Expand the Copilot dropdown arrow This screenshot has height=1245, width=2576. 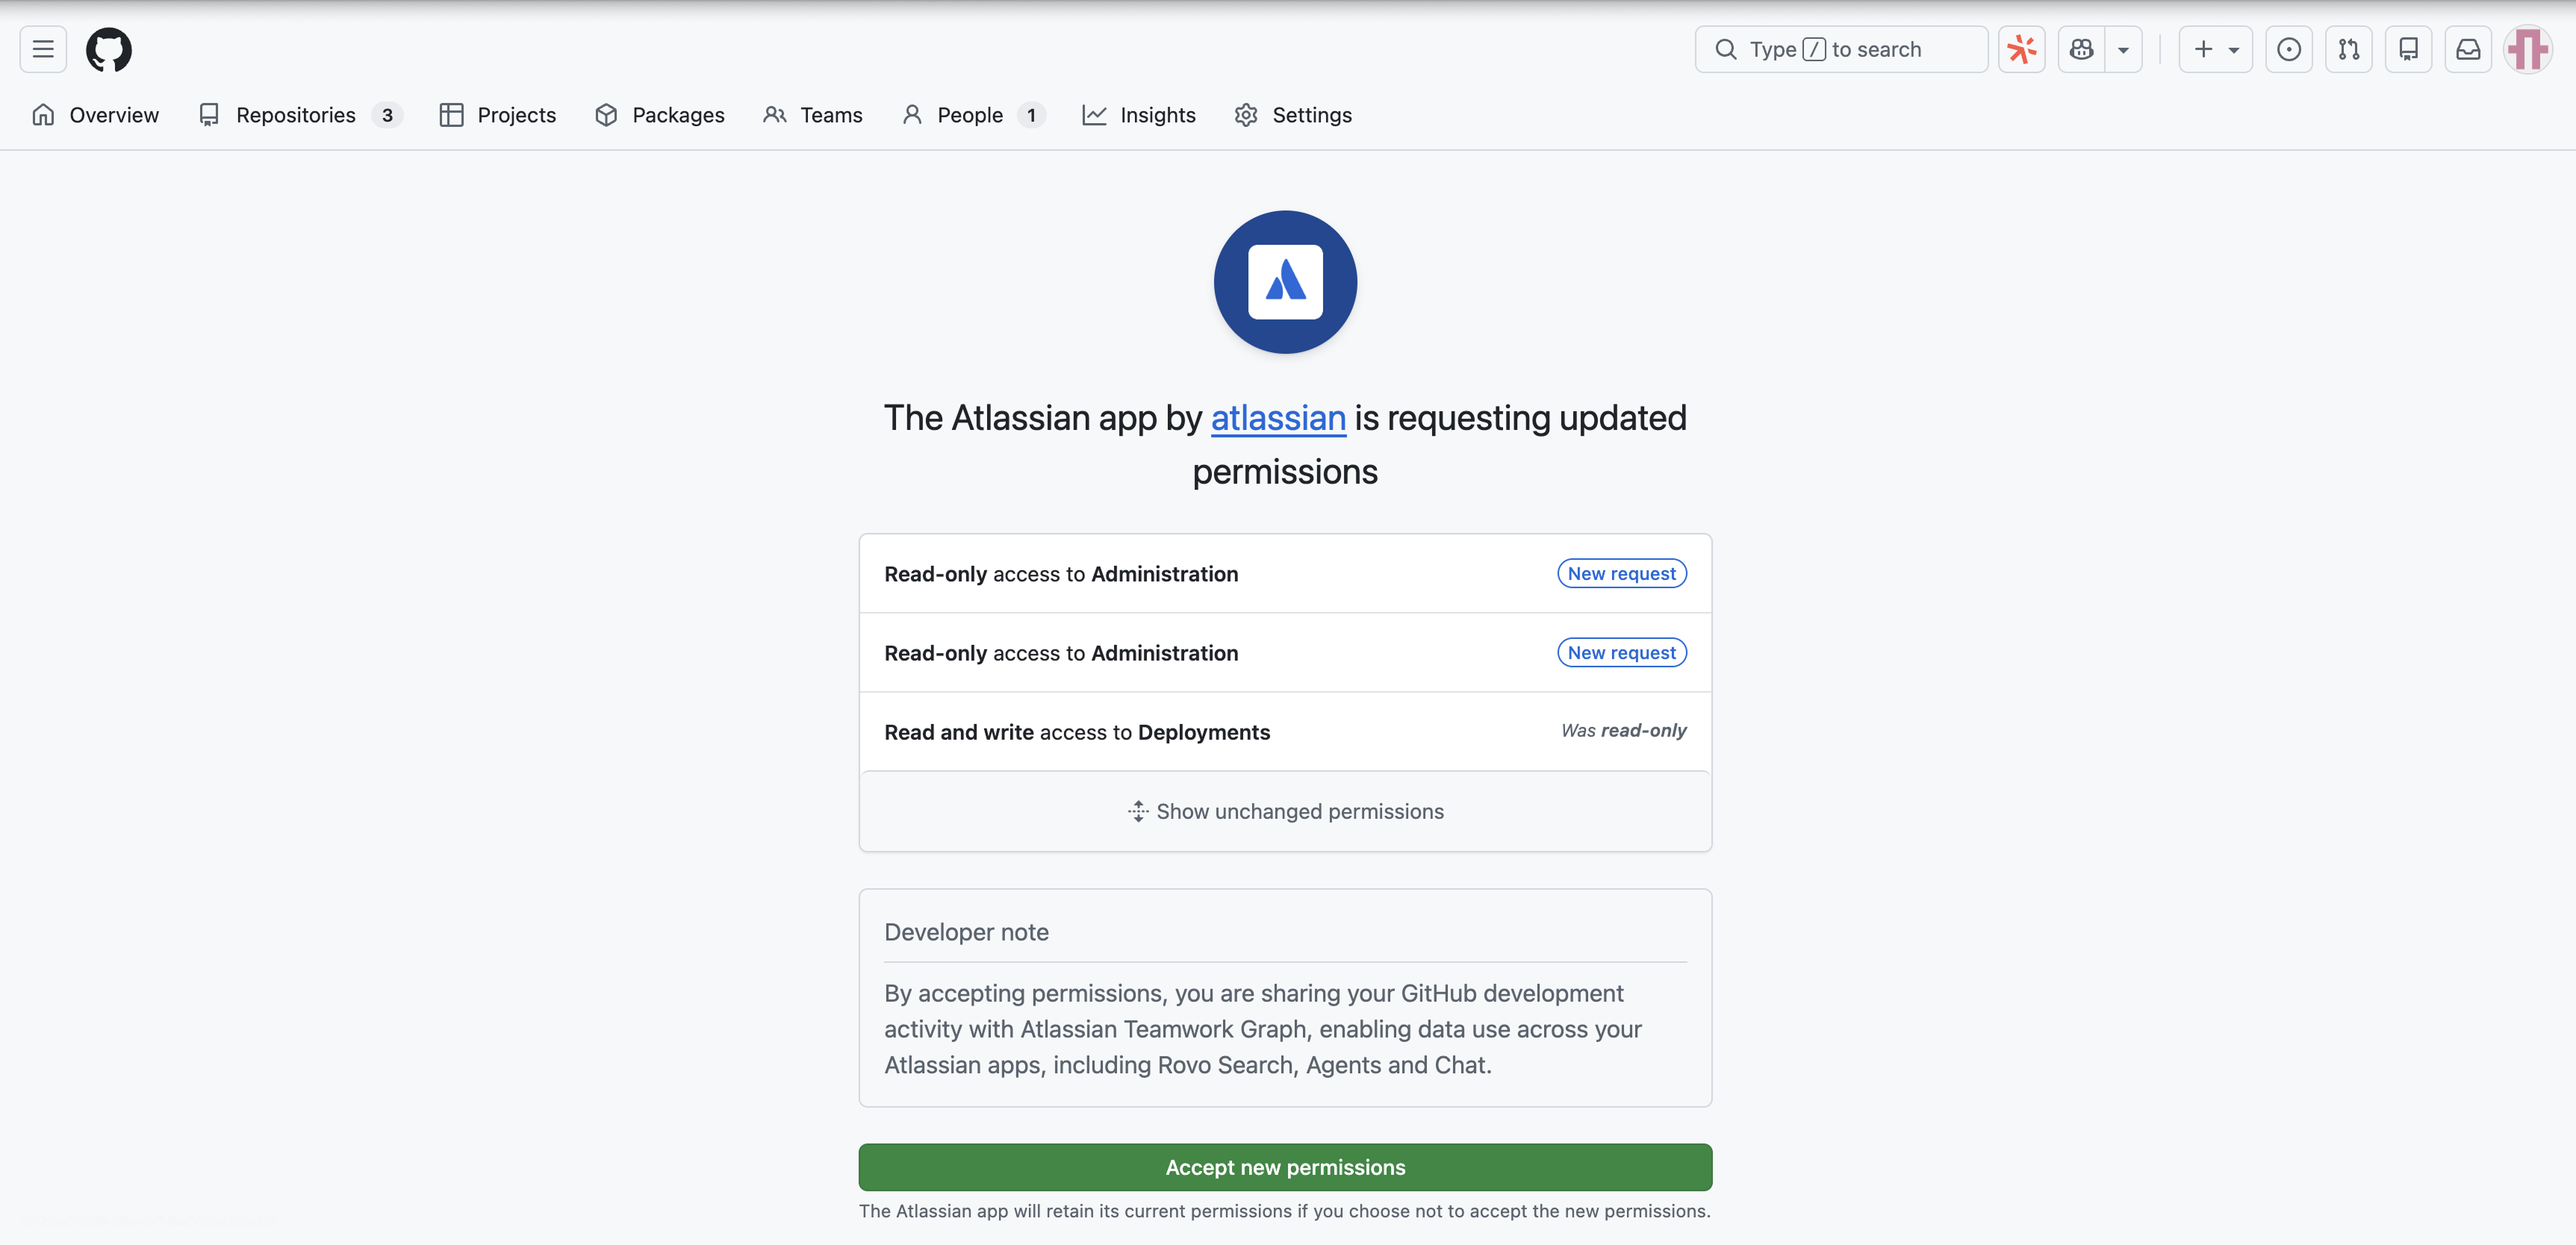pyautogui.click(x=2123, y=49)
